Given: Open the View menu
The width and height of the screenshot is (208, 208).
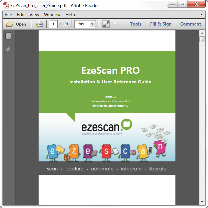Looking at the screenshot, I should [x=34, y=14].
